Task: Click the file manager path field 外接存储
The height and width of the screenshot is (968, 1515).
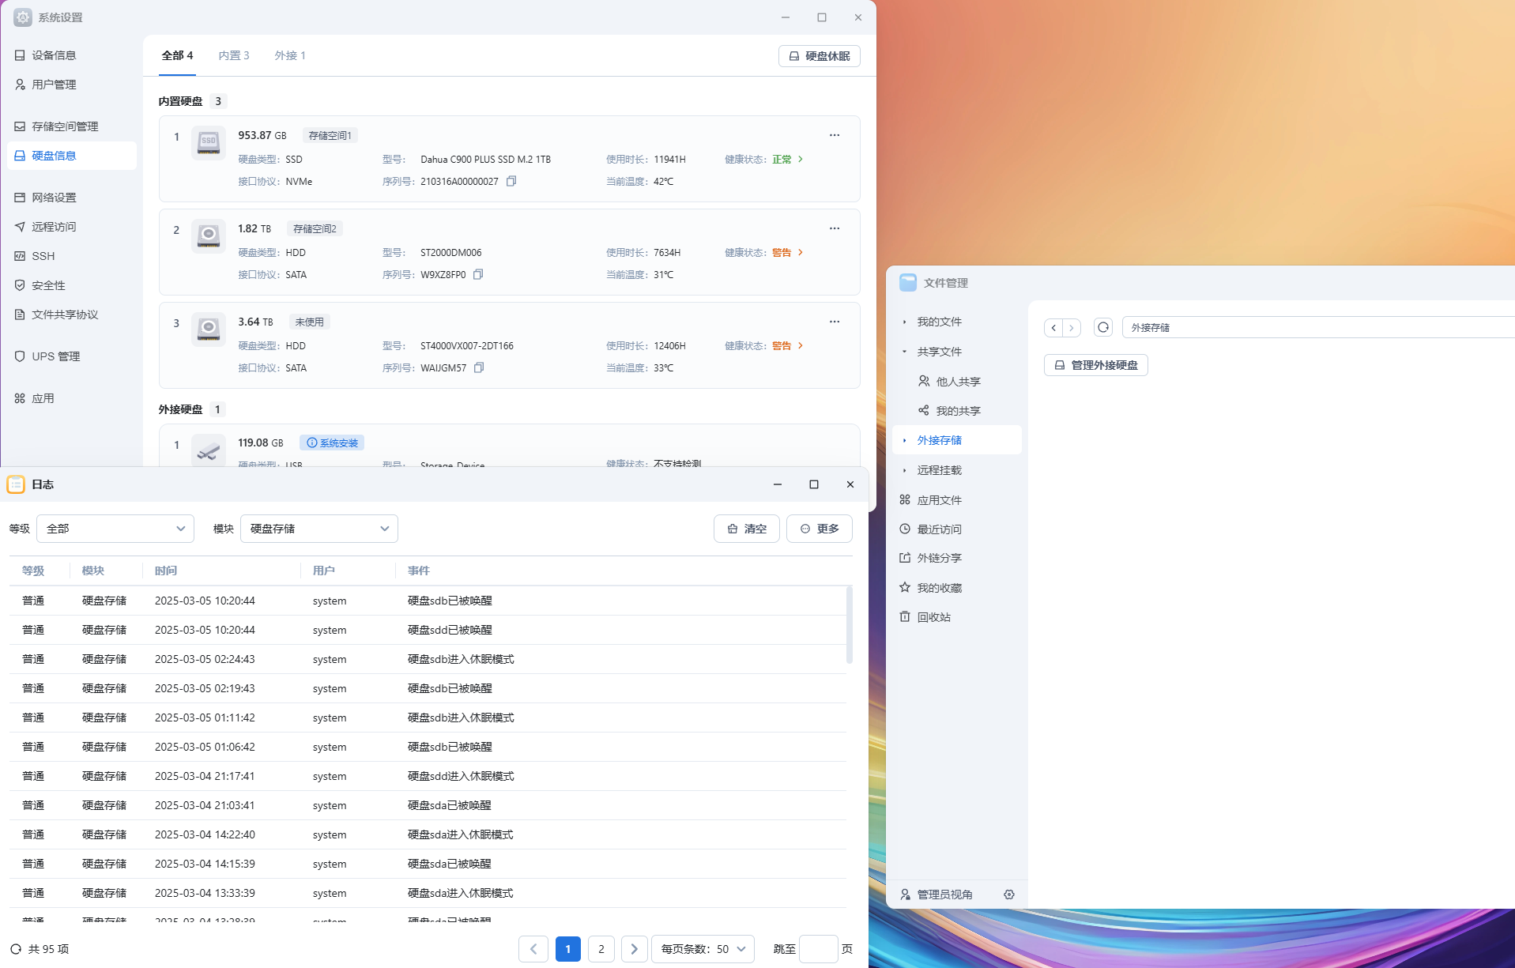Action: (x=1318, y=327)
